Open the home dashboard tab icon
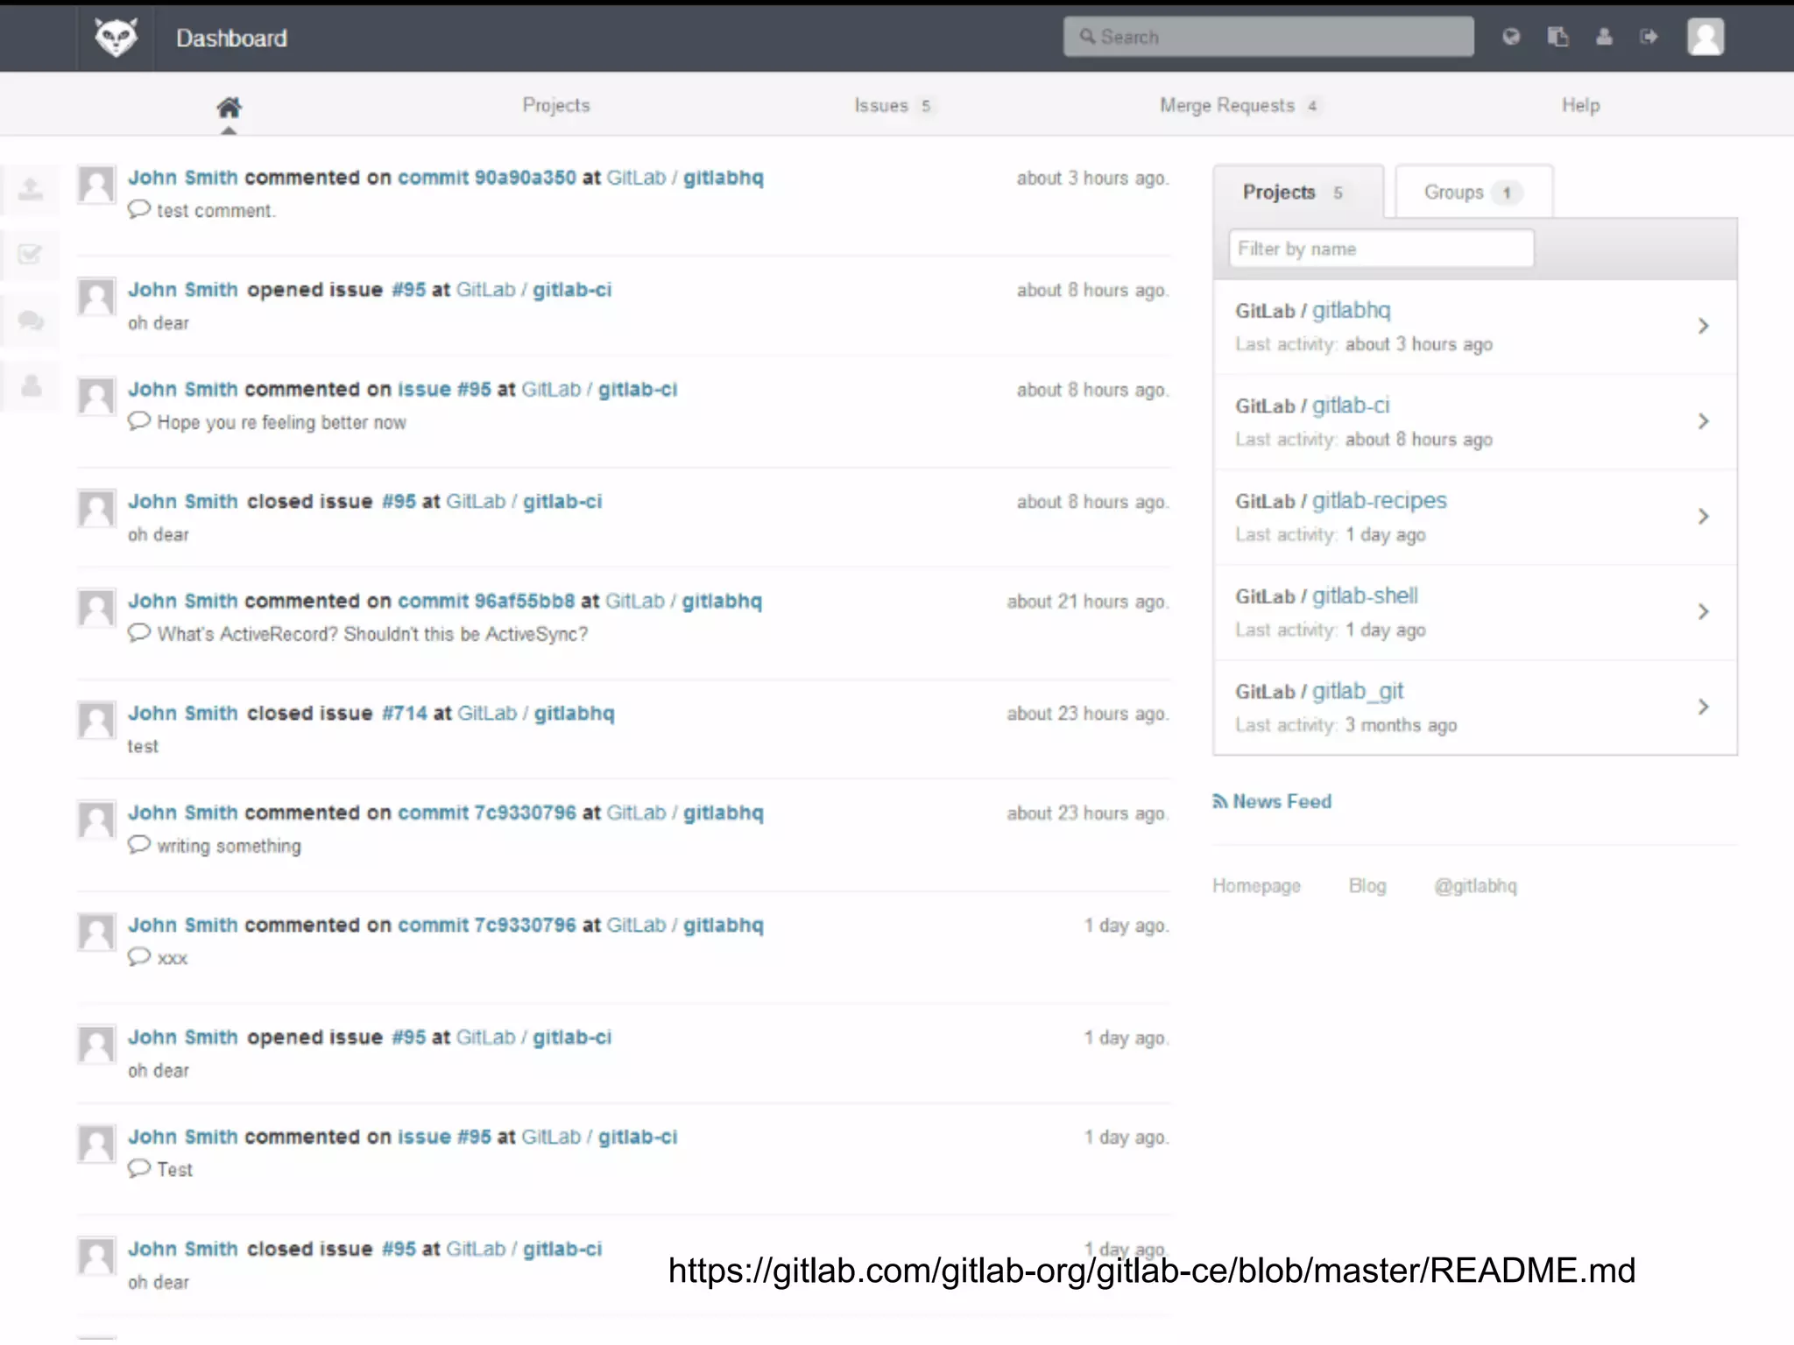This screenshot has width=1794, height=1345. click(x=230, y=107)
